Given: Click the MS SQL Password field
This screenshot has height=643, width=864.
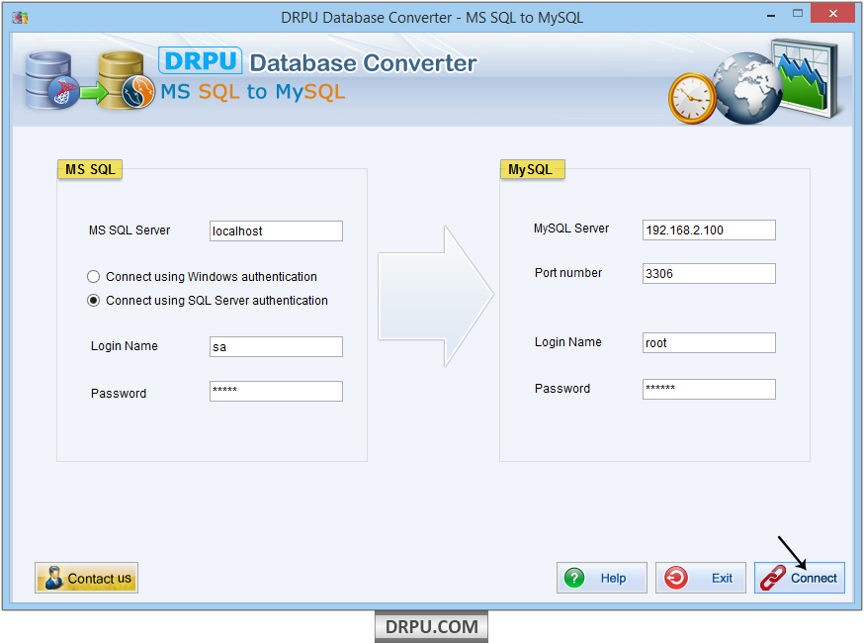Looking at the screenshot, I should pos(276,391).
